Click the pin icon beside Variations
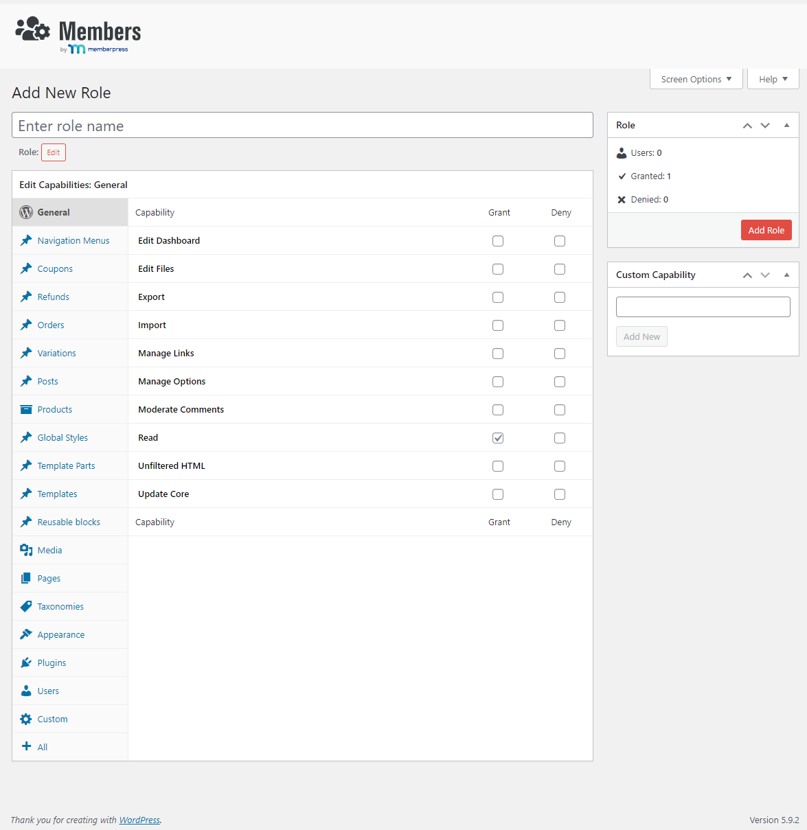807x830 pixels. (x=26, y=353)
